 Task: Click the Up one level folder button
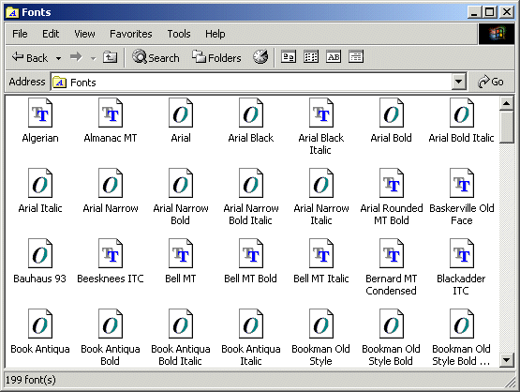click(x=110, y=57)
